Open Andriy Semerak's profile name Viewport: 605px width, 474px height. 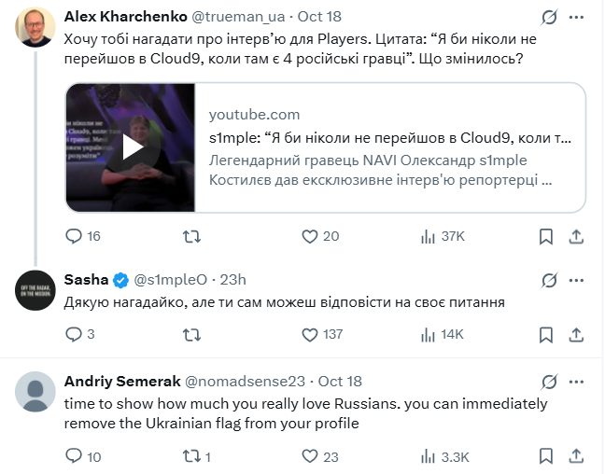(x=120, y=382)
